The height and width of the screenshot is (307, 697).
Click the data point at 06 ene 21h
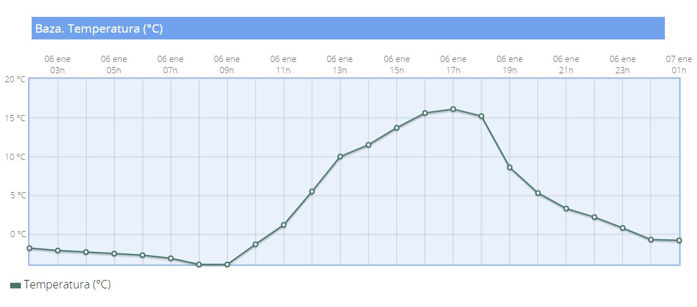coord(566,208)
